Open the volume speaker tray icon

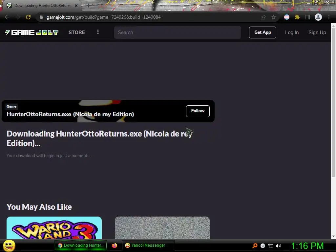tap(279, 246)
